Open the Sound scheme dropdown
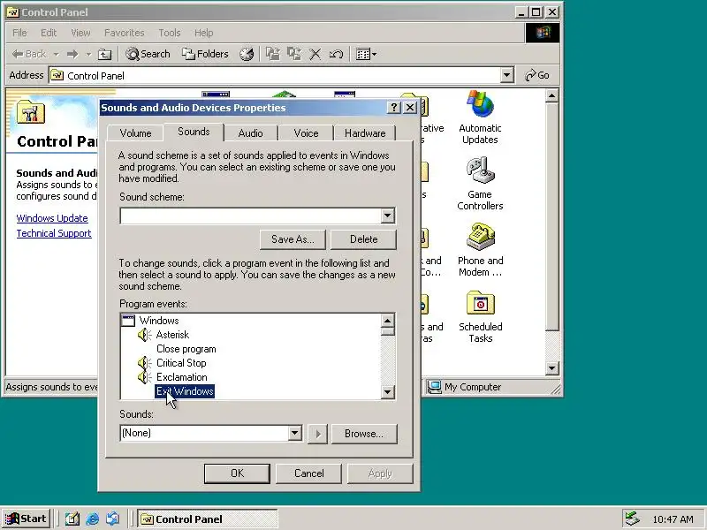707x530 pixels. (387, 216)
